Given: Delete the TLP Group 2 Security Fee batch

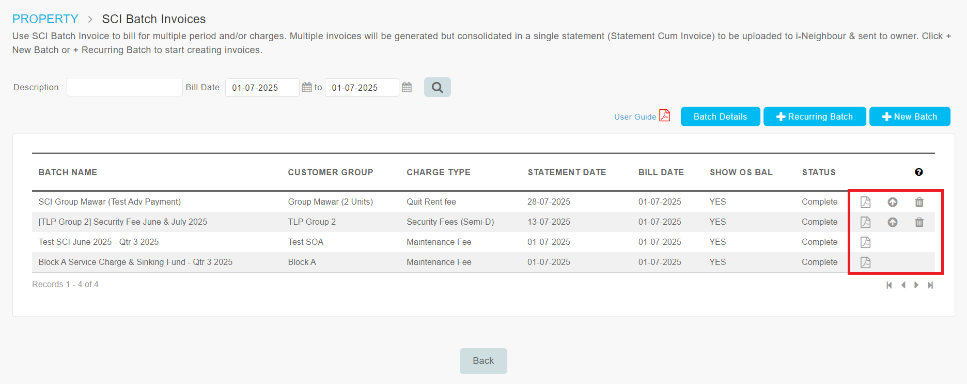Looking at the screenshot, I should tap(919, 222).
